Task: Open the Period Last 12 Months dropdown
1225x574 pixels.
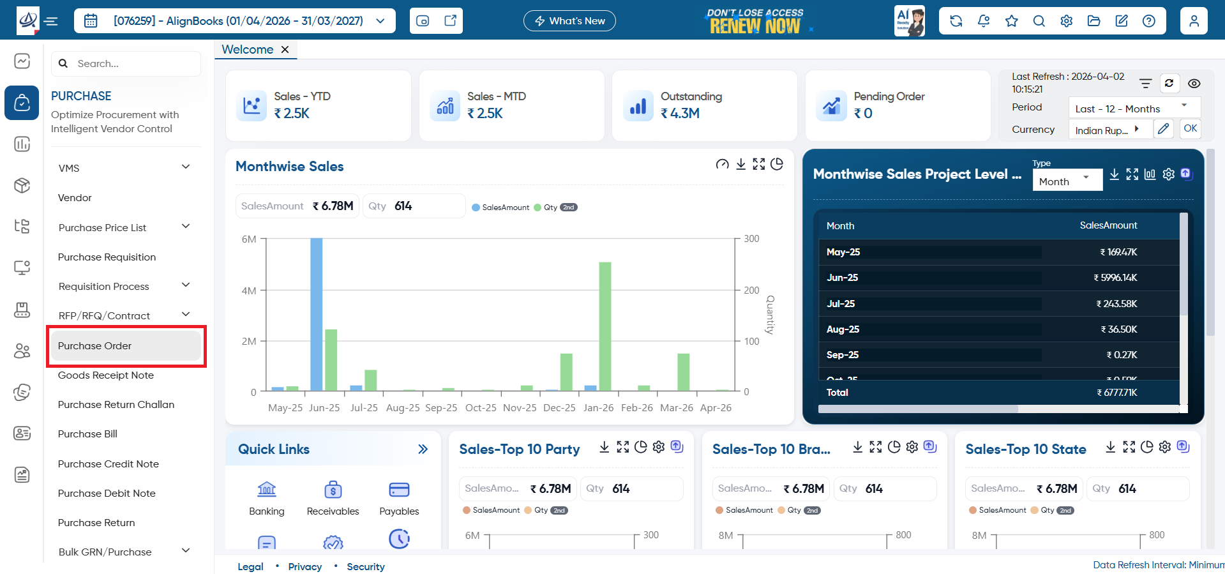Action: coord(1134,108)
